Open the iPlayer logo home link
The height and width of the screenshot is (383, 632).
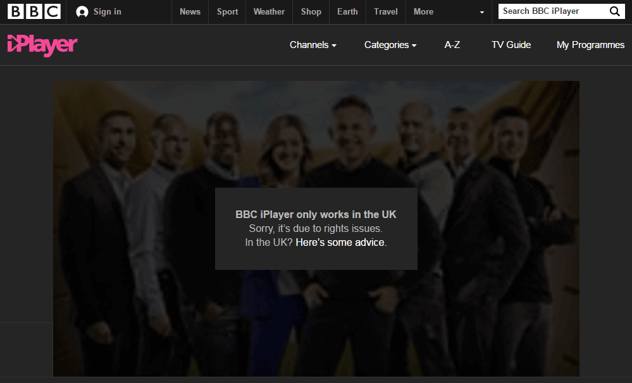click(42, 45)
